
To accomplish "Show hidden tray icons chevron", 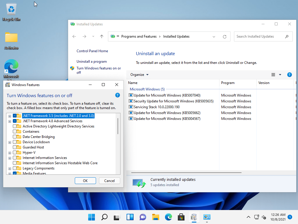I will pyautogui.click(x=249, y=217).
